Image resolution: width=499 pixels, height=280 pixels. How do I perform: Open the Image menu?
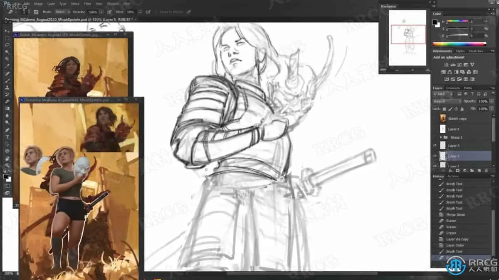pos(38,3)
